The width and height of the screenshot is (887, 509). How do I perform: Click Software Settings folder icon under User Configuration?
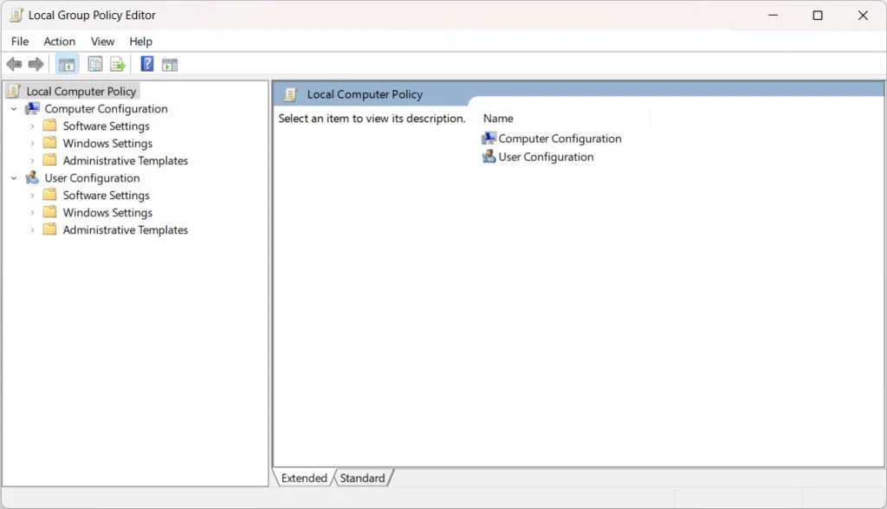click(x=49, y=195)
